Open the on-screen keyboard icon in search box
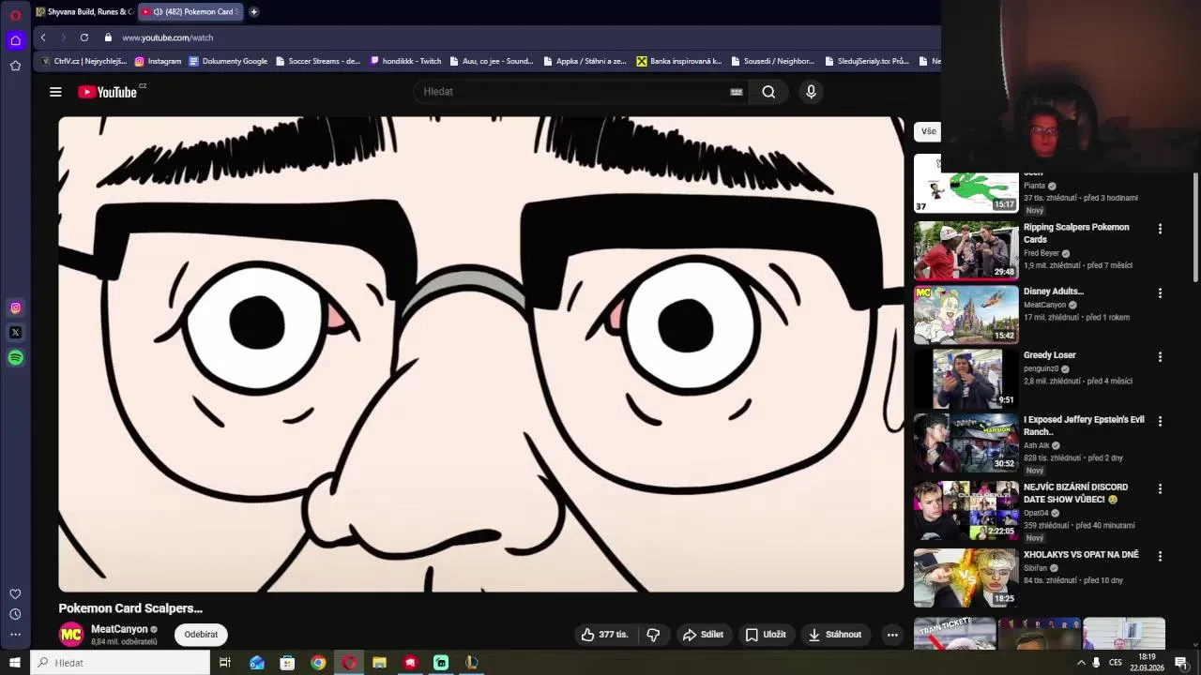 tap(737, 92)
